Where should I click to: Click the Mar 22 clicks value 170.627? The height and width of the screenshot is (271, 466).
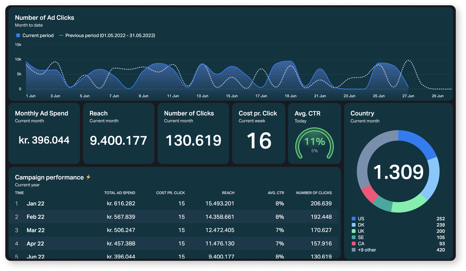[321, 230]
